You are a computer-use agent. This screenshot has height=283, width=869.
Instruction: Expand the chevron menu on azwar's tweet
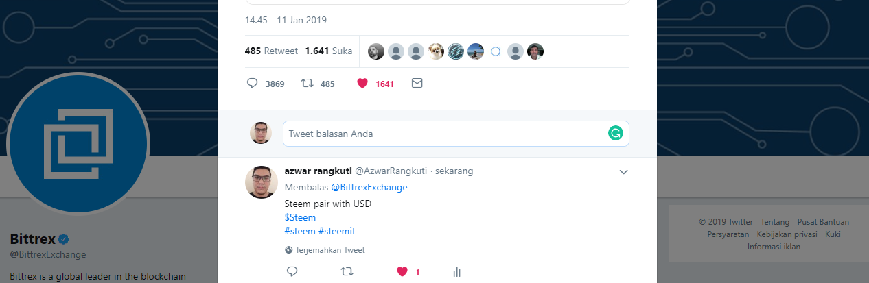pos(623,172)
